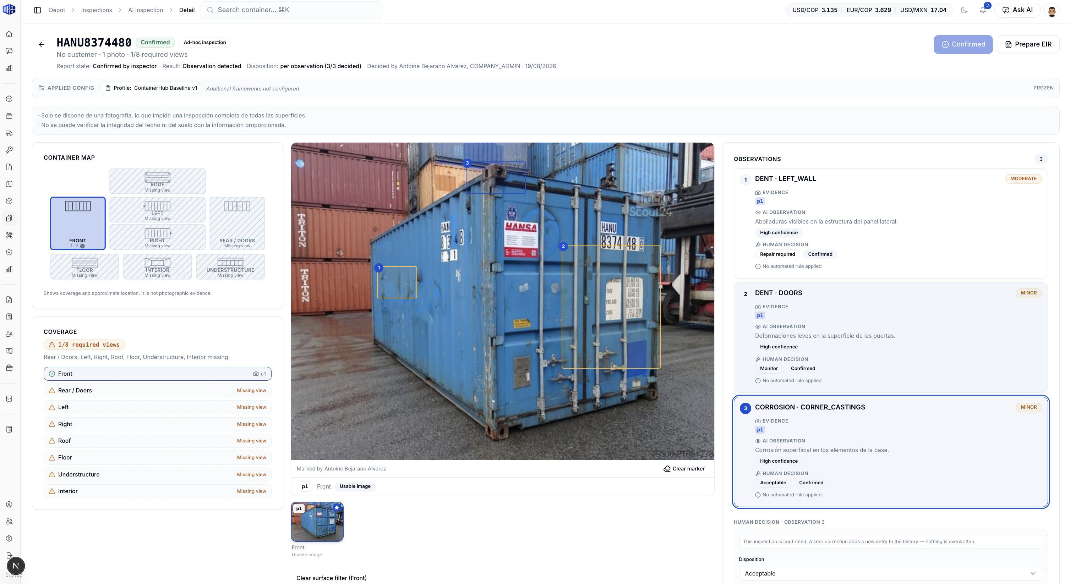Open the gift box sidebar icon

pyautogui.click(x=9, y=368)
